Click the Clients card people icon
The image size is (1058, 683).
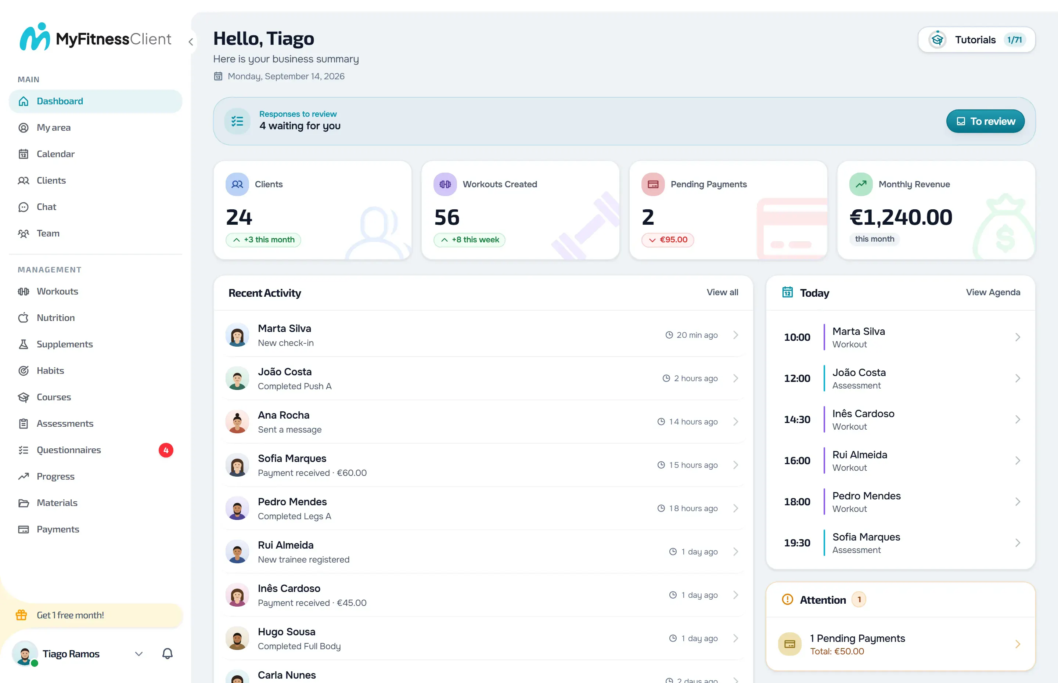[x=237, y=184]
